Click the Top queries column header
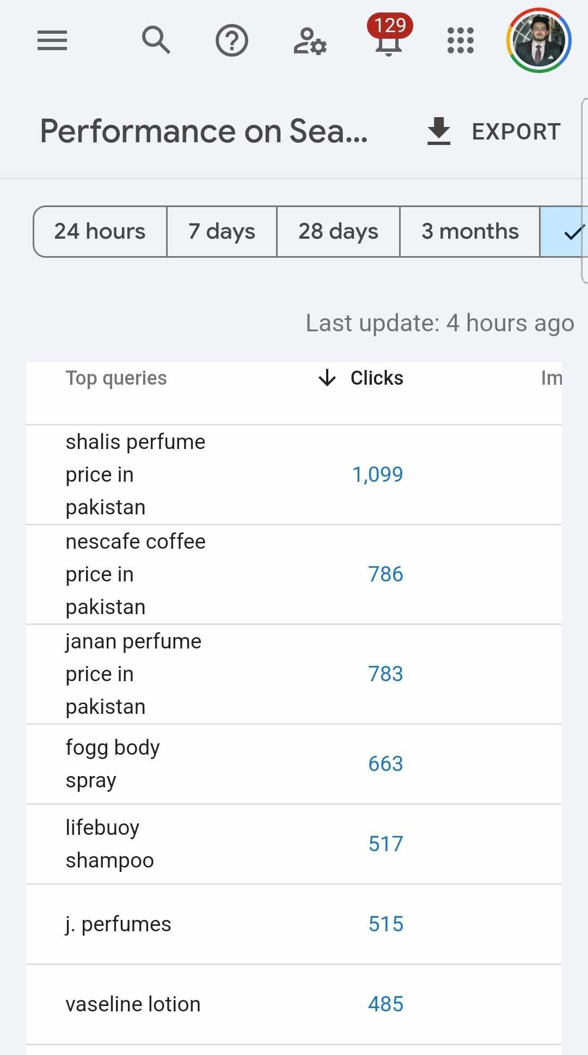 [116, 378]
